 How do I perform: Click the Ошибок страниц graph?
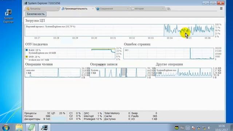pos(169,53)
